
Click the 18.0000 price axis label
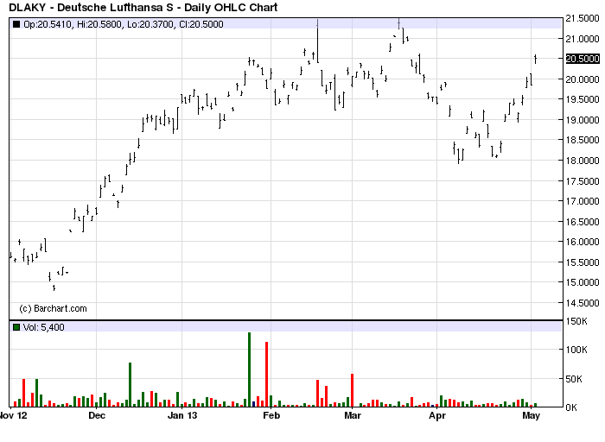pos(583,161)
